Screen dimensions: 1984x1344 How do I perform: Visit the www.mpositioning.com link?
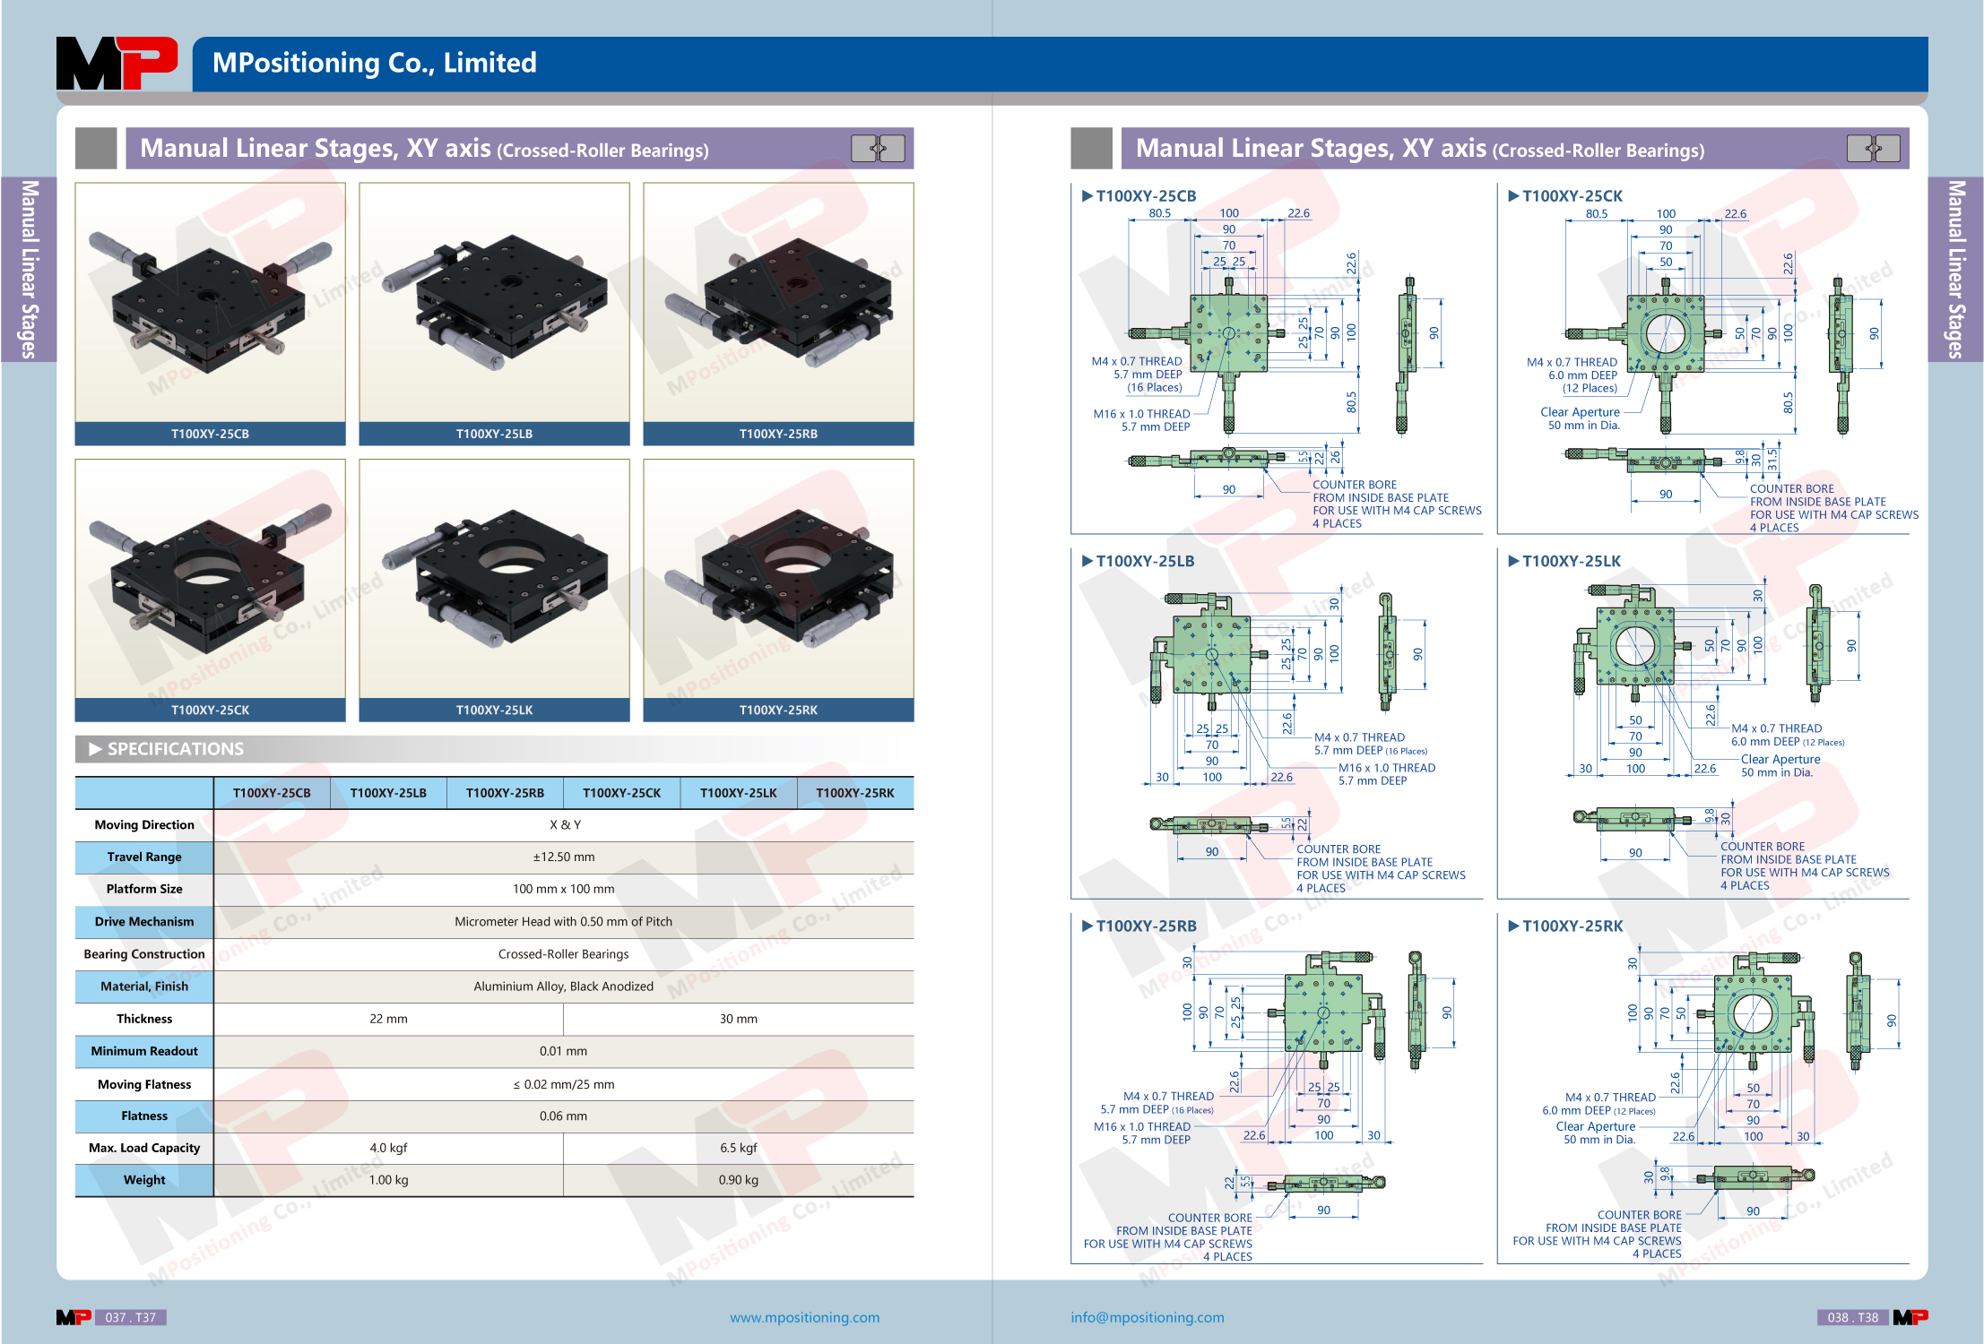(804, 1317)
